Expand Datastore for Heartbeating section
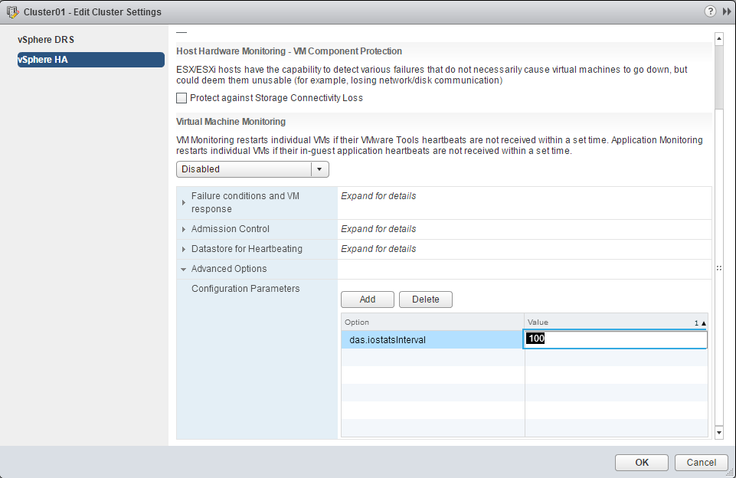This screenshot has width=736, height=478. (x=184, y=249)
